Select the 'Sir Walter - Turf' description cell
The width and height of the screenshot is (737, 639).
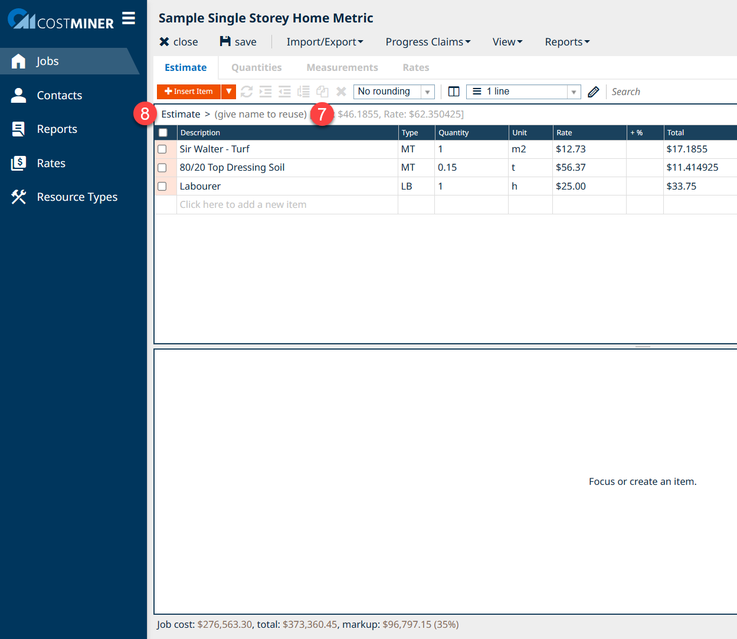pos(287,149)
